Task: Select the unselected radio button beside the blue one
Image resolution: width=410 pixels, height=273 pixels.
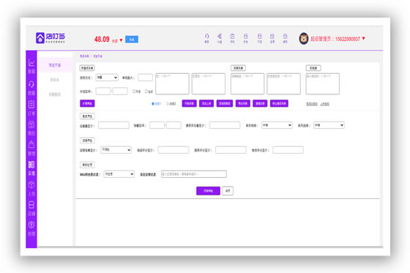Action: point(168,104)
